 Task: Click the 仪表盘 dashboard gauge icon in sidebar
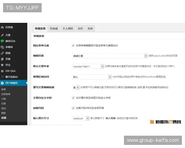pos(2,27)
